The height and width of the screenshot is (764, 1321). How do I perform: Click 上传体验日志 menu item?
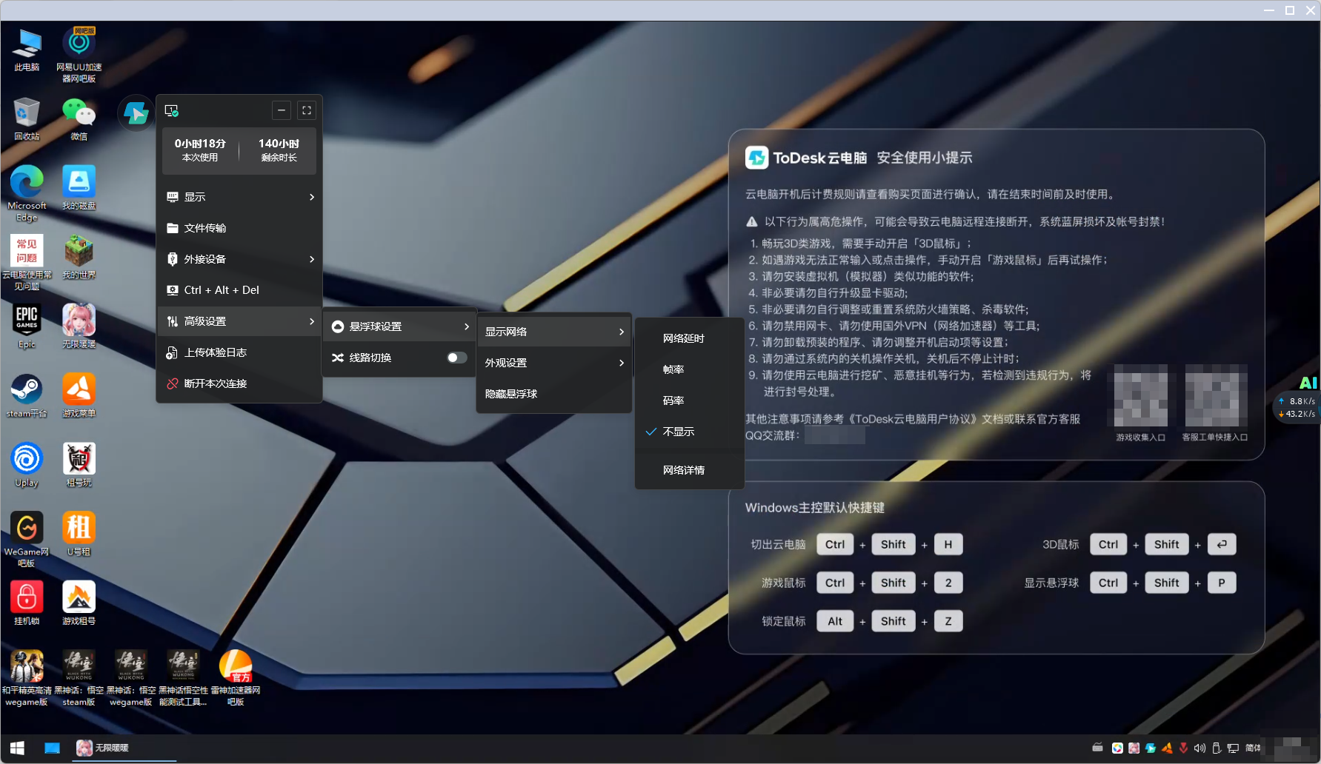coord(239,352)
